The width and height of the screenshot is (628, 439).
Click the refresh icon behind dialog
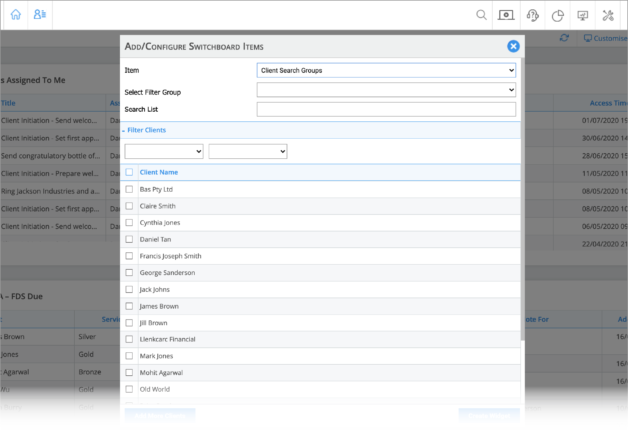point(564,38)
